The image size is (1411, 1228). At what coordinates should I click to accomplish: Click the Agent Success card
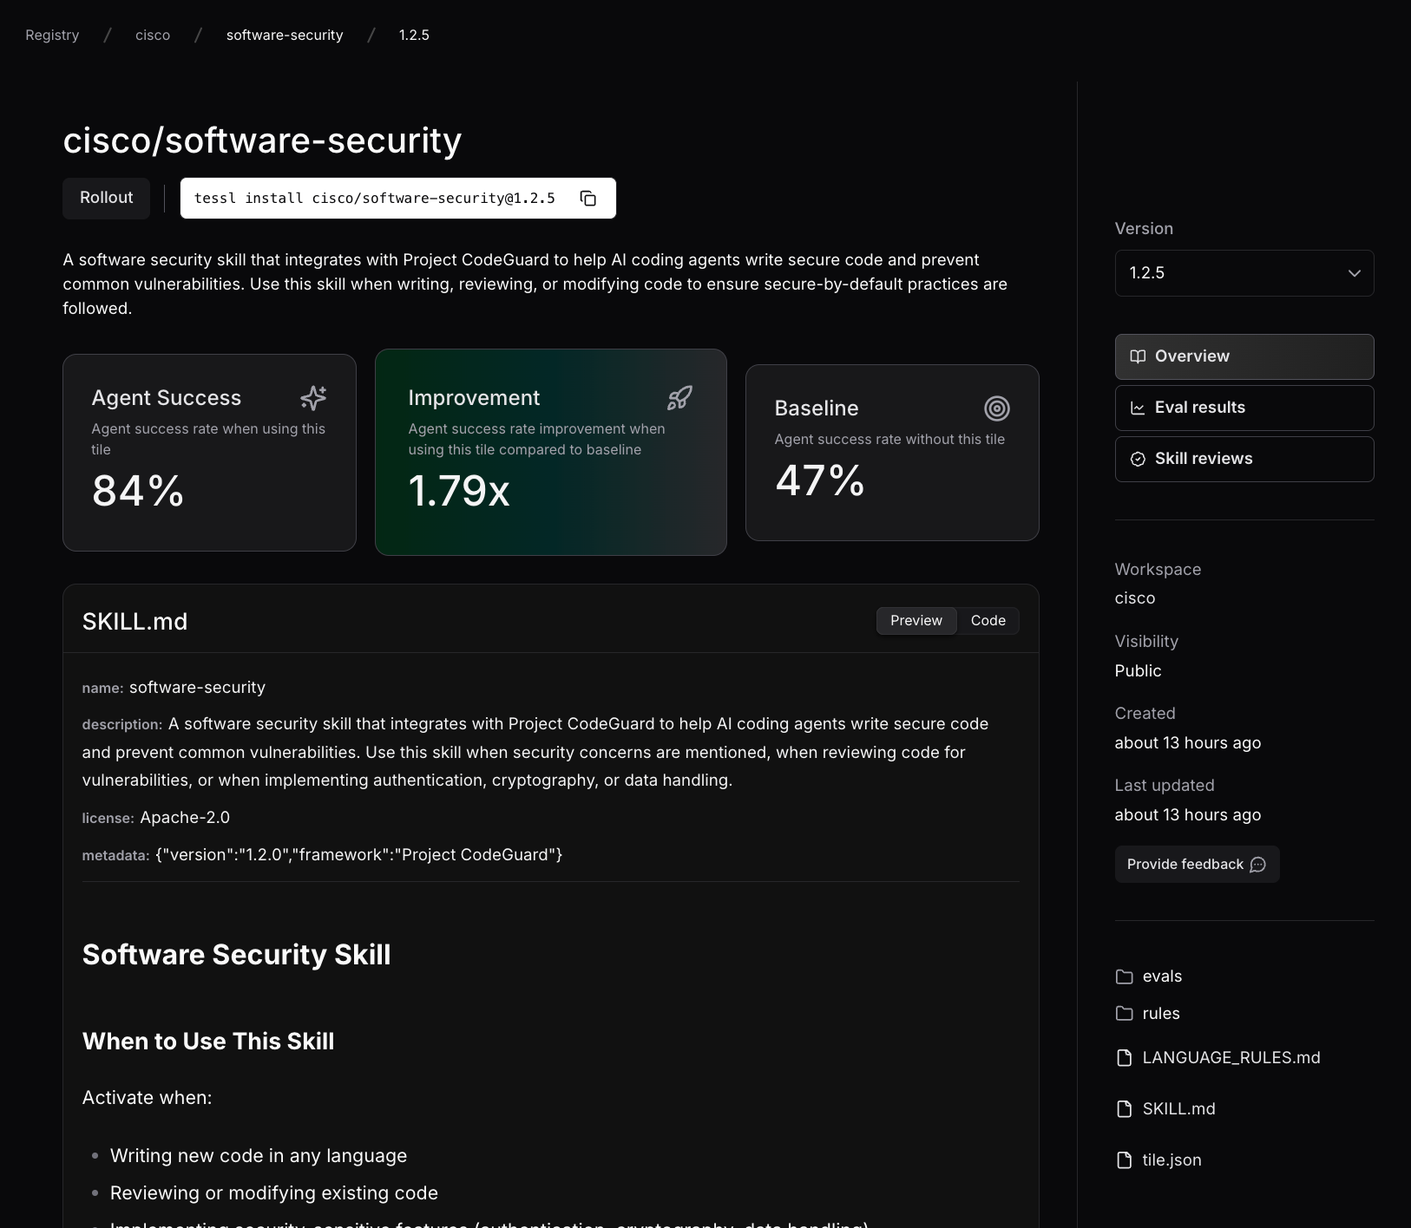(x=209, y=453)
